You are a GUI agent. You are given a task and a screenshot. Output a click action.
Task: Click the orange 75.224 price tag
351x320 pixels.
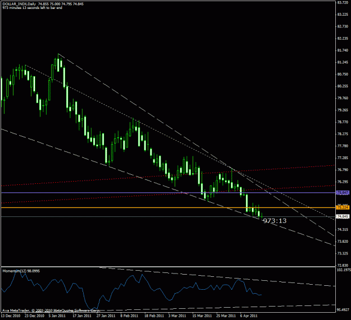click(x=343, y=208)
